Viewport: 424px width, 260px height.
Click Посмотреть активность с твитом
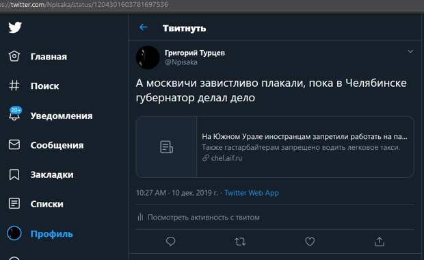(204, 218)
